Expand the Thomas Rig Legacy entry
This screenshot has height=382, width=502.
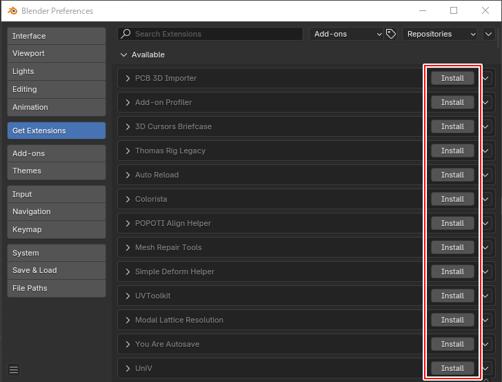click(x=128, y=151)
